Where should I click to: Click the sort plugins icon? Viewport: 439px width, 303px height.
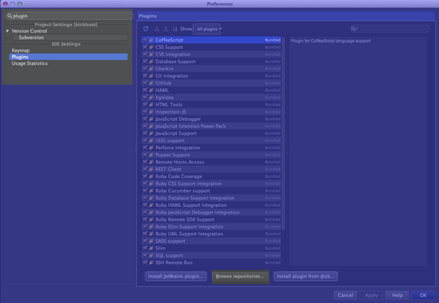click(175, 29)
